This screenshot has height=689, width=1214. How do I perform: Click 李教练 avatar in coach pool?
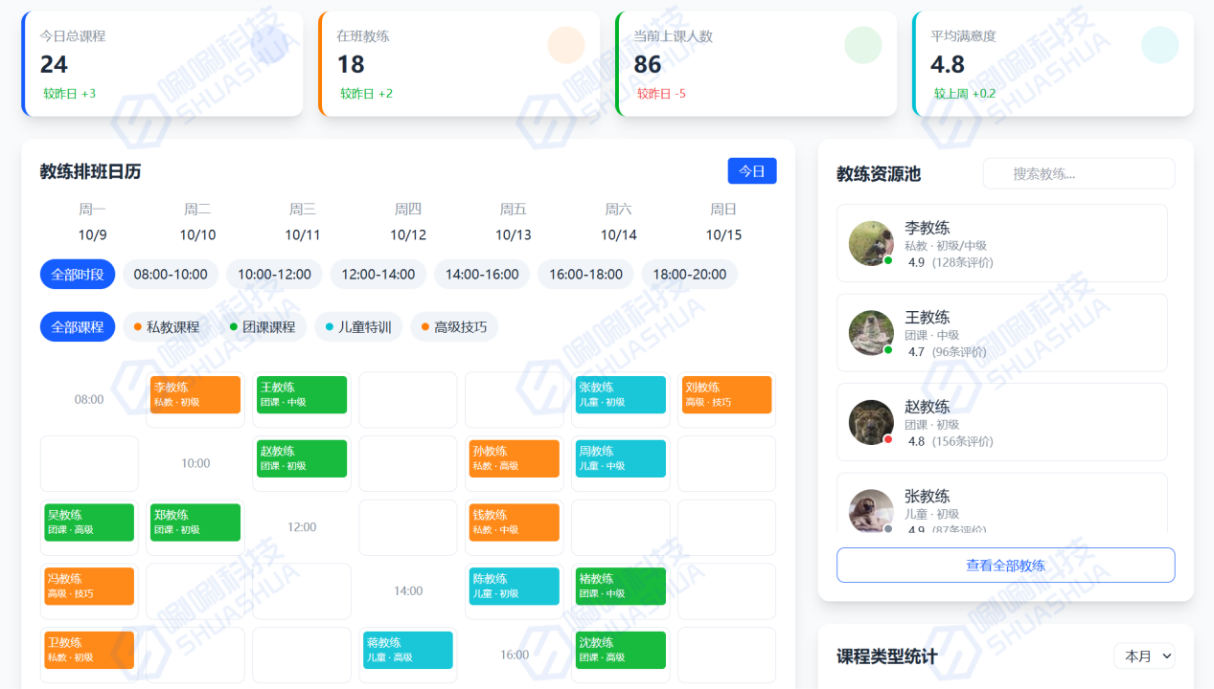pyautogui.click(x=871, y=244)
